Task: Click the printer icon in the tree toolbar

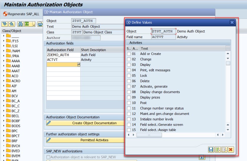Action: click(40, 24)
